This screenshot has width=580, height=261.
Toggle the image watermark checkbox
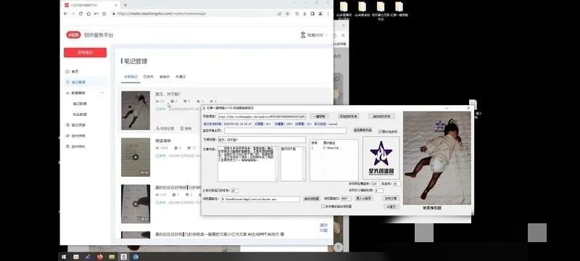pyautogui.click(x=380, y=132)
